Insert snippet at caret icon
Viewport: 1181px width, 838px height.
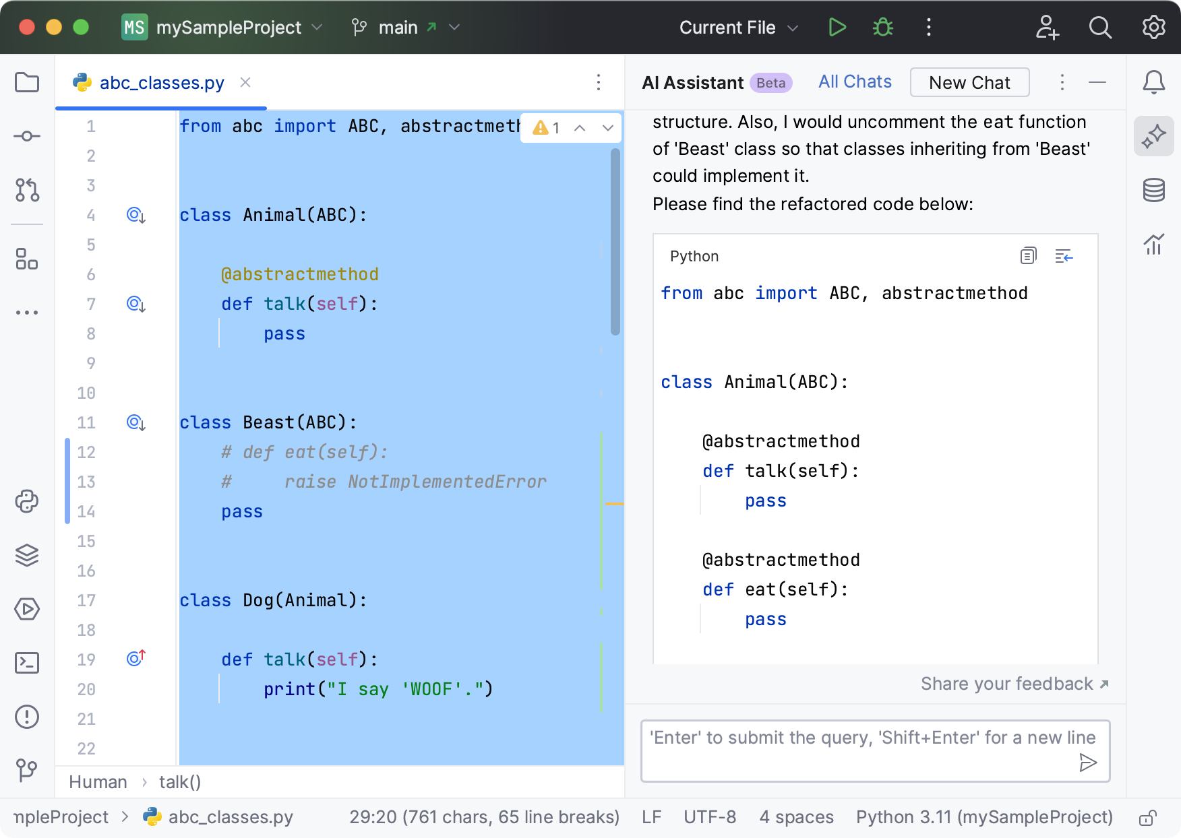(x=1064, y=256)
